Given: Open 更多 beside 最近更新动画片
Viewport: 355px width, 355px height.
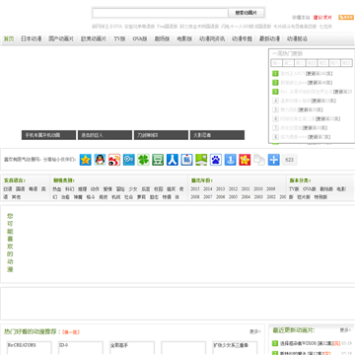Looking at the screenshot, I should [345, 330].
